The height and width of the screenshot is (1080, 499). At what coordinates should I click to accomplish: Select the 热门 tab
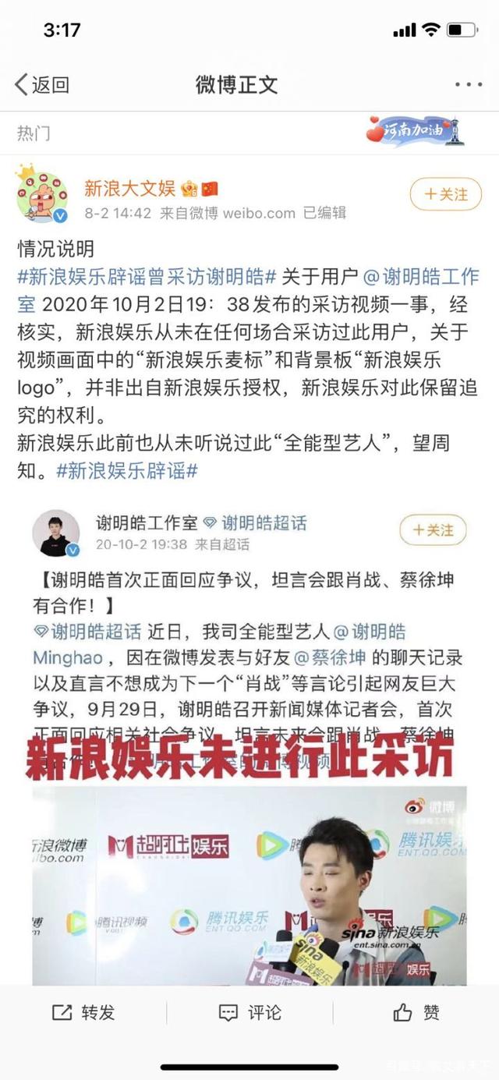pos(34,133)
